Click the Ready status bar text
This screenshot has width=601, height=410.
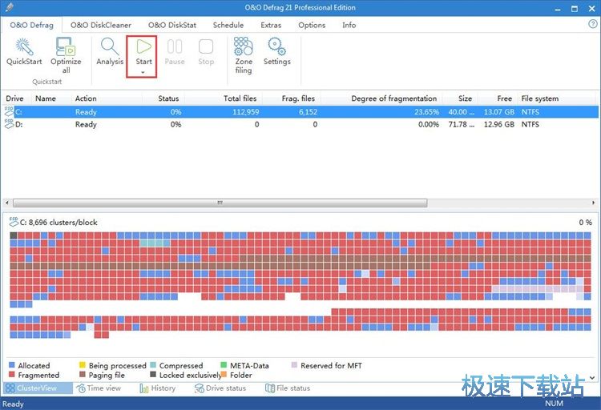13,404
